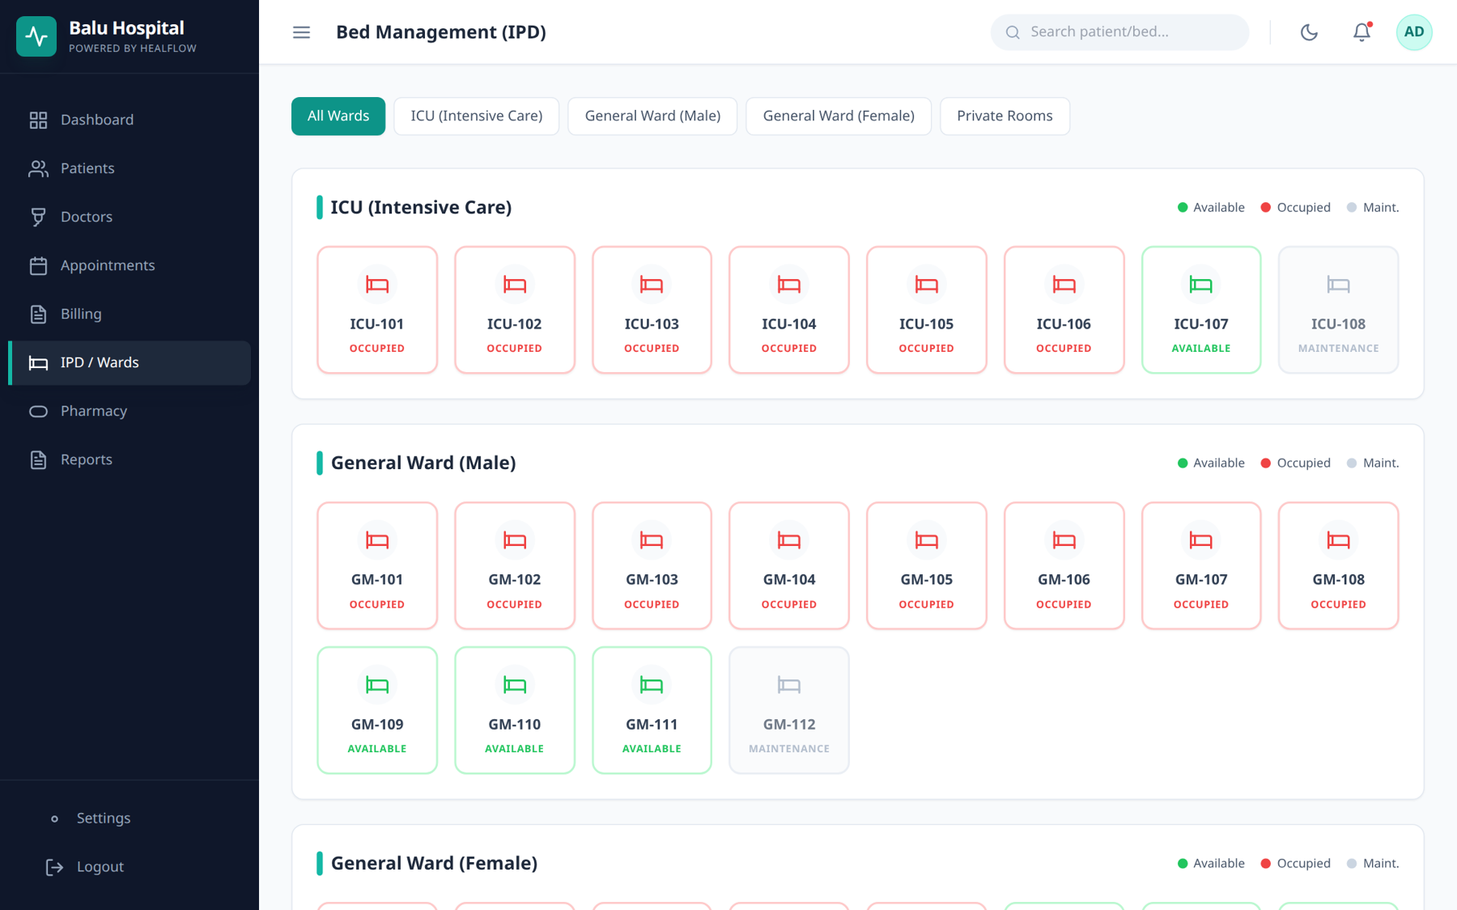Select bed ICU-103

click(x=652, y=310)
